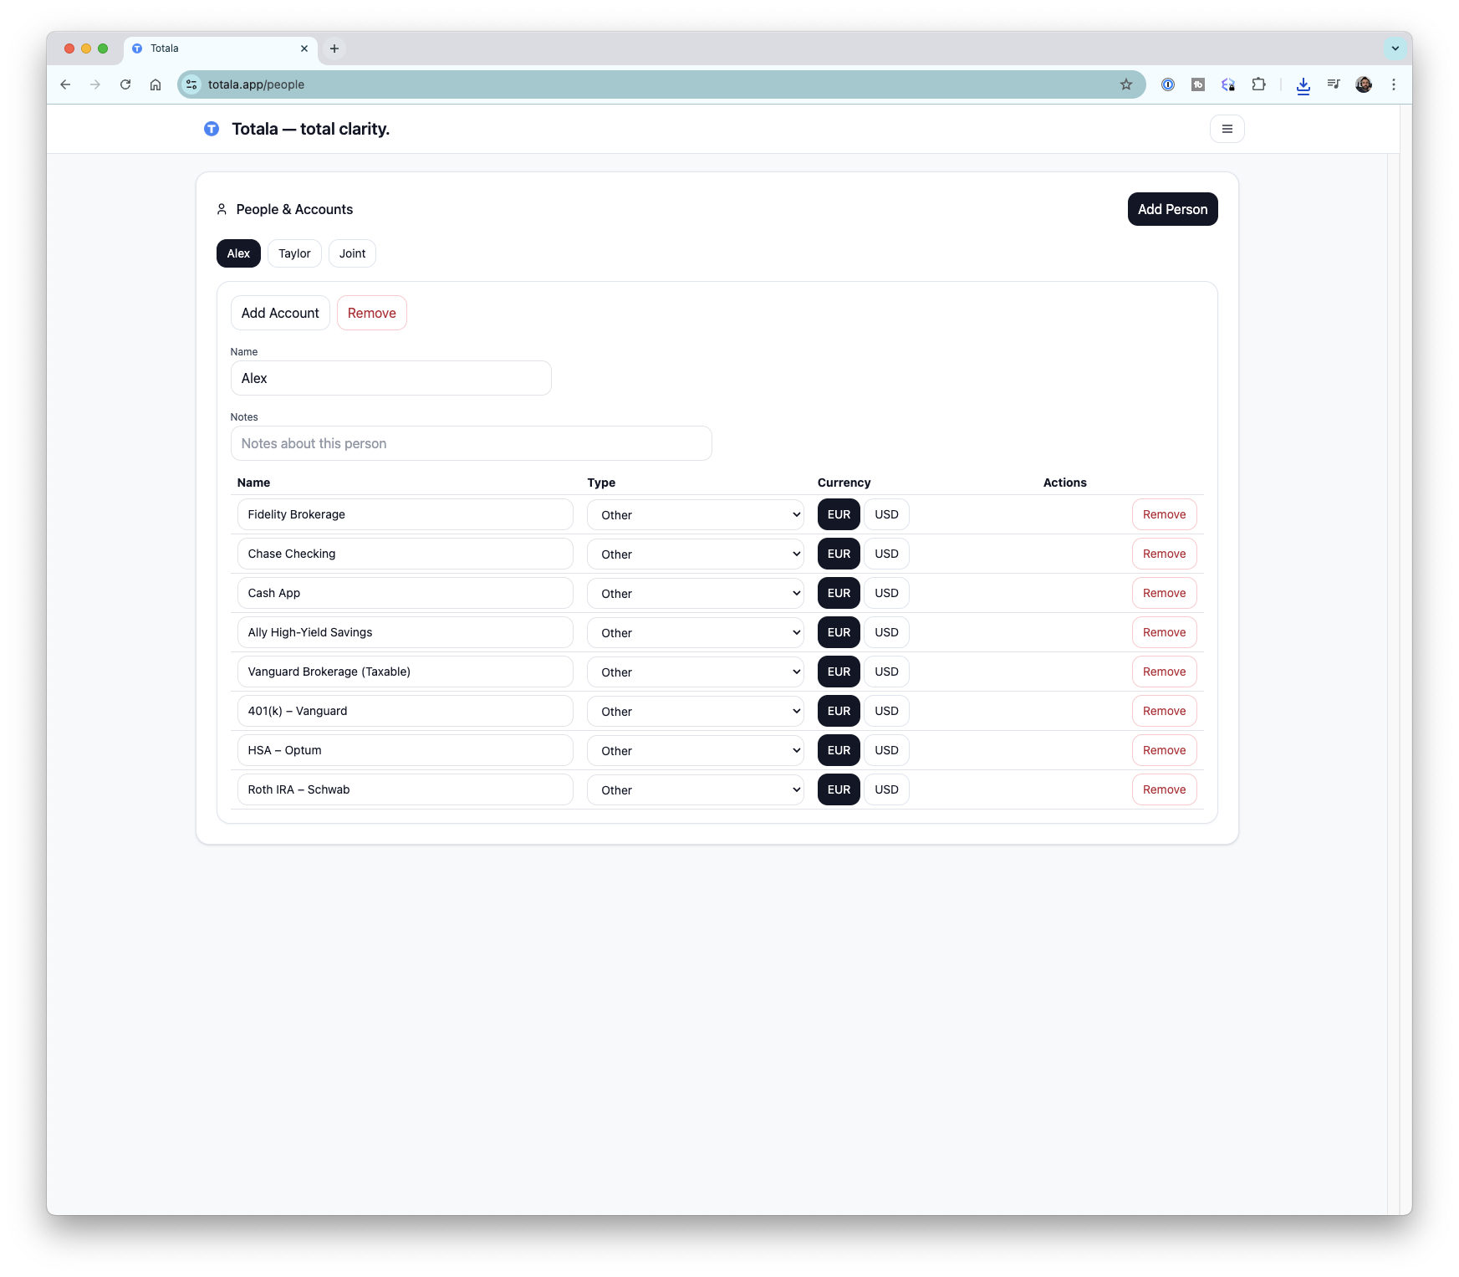Edit the Fidelity Brokerage account name field
Image resolution: width=1459 pixels, height=1277 pixels.
click(x=406, y=514)
